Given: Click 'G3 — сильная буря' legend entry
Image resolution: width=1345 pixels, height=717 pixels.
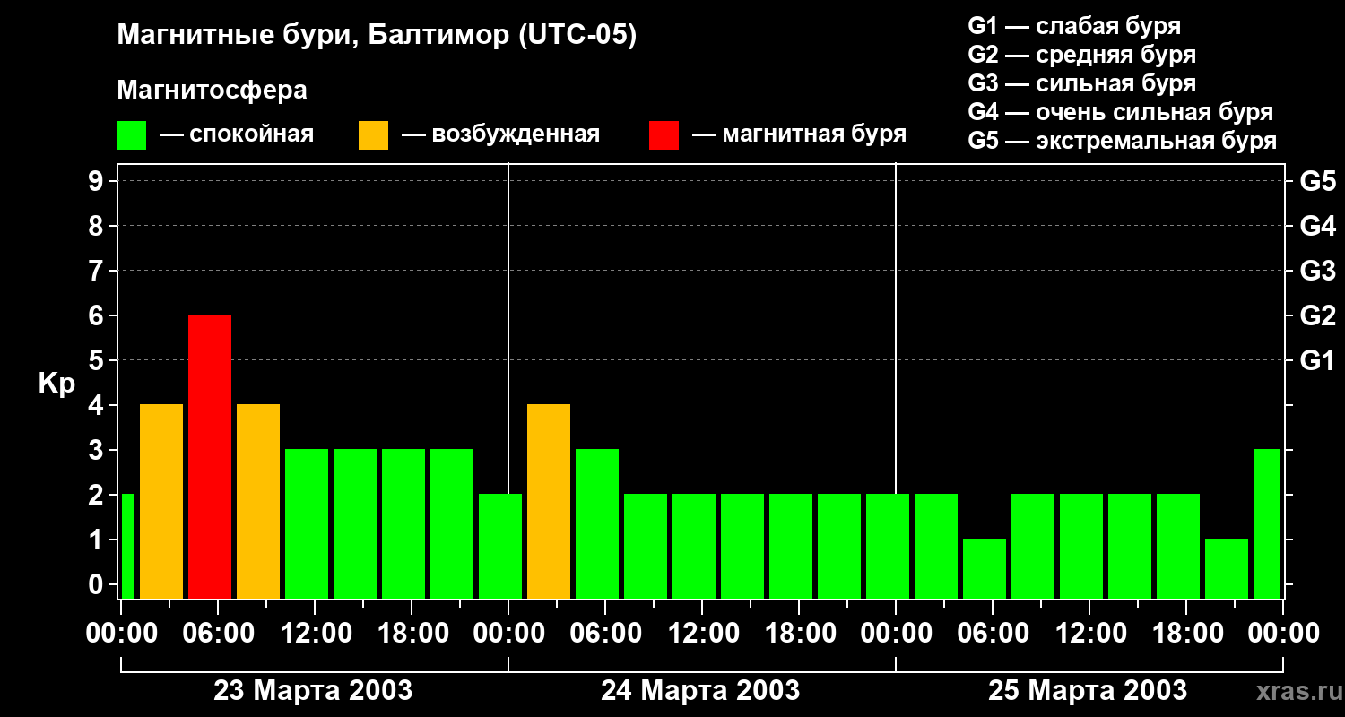Looking at the screenshot, I should point(1081,83).
